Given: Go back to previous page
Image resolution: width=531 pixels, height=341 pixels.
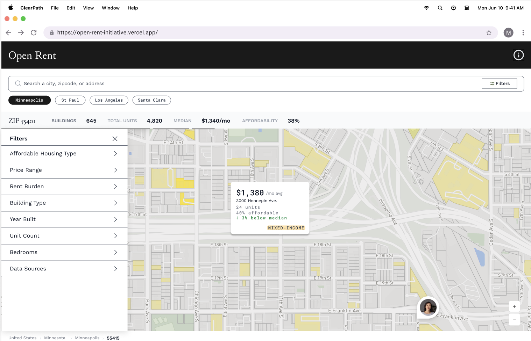Looking at the screenshot, I should [9, 32].
